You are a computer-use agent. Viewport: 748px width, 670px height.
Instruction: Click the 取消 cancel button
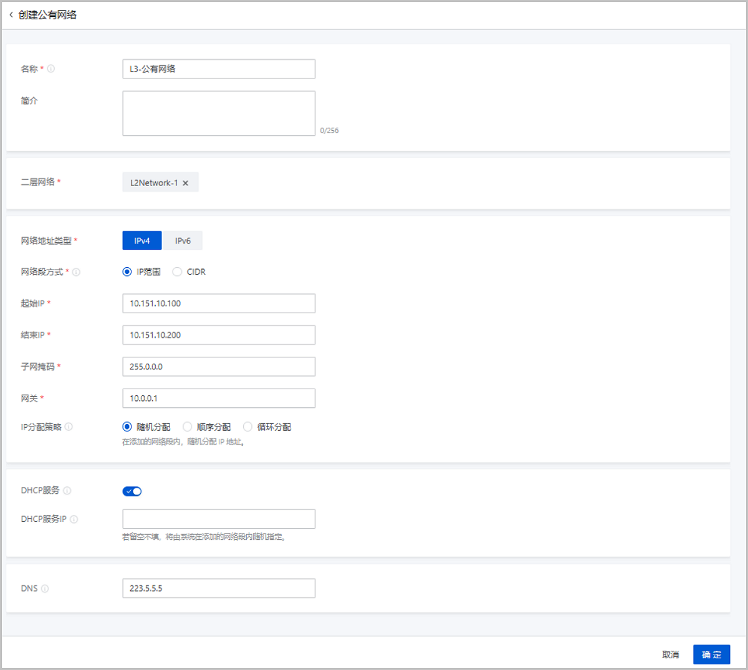671,654
